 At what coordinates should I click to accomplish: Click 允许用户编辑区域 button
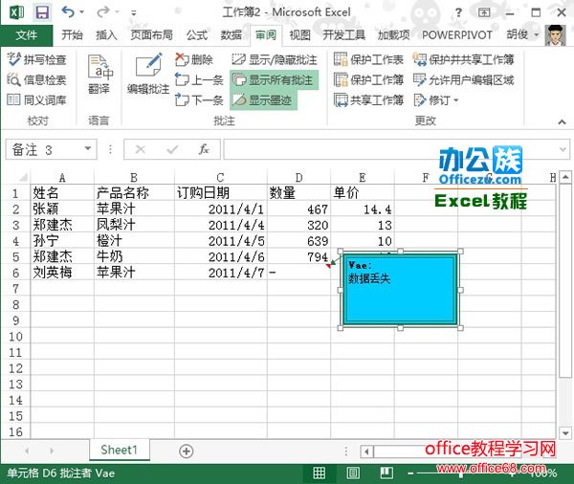(463, 79)
